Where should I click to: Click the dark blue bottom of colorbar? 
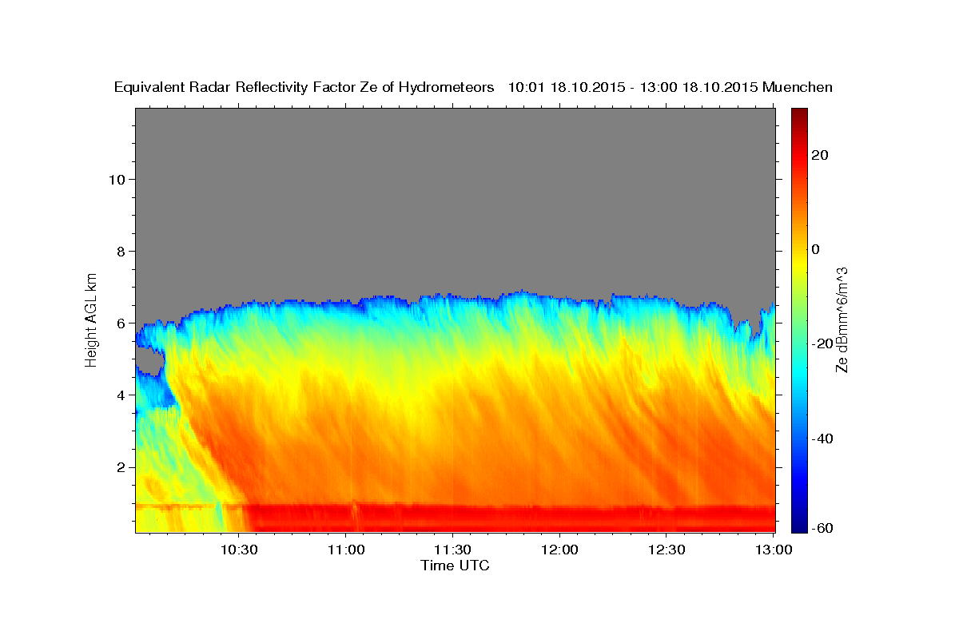click(x=798, y=526)
